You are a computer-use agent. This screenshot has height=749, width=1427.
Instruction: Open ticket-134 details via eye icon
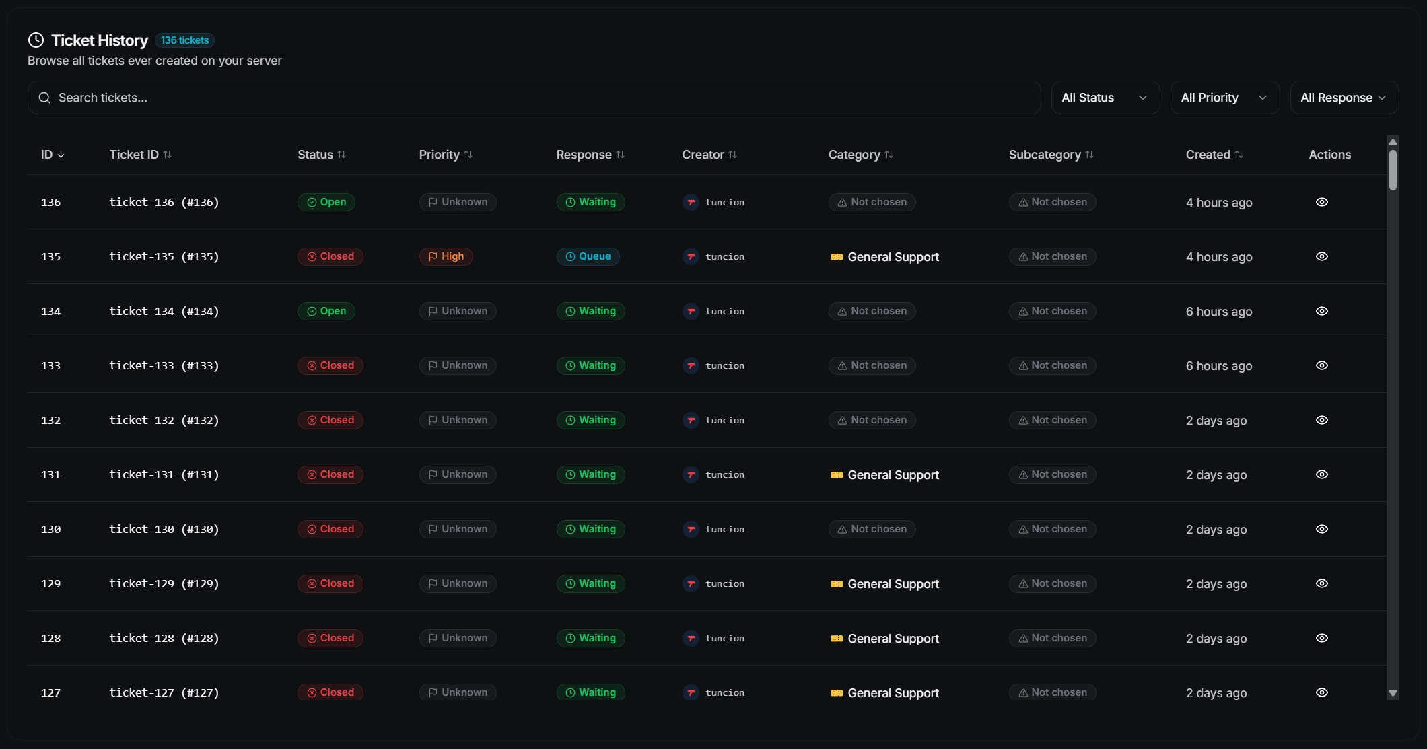coord(1321,311)
